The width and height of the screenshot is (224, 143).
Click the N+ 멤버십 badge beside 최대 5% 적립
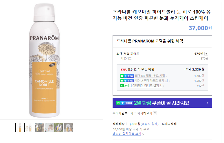tap(127, 76)
